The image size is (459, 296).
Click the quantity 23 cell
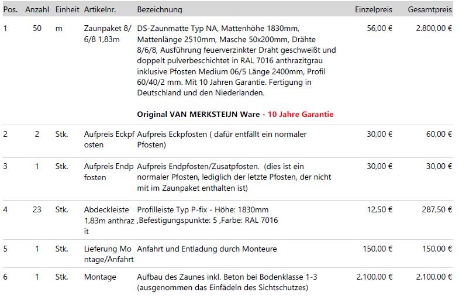(x=37, y=209)
